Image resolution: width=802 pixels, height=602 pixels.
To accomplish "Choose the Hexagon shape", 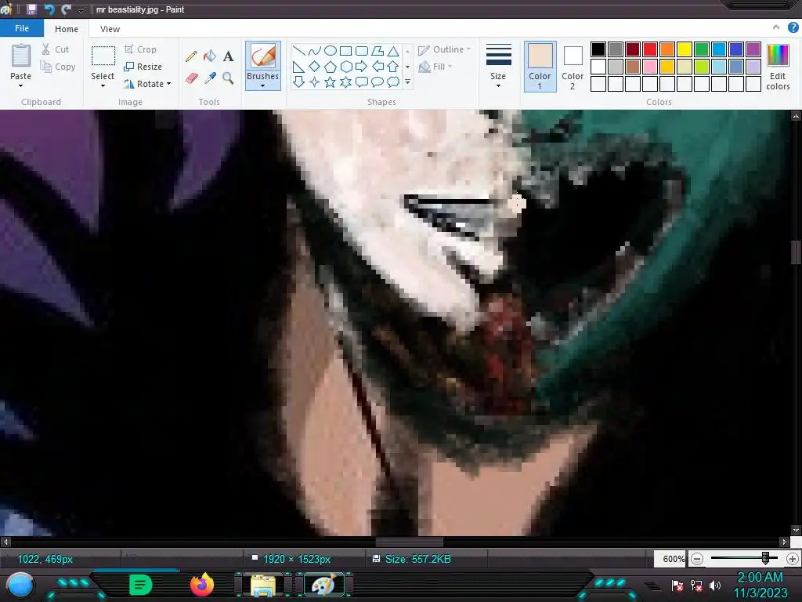I will [x=345, y=67].
